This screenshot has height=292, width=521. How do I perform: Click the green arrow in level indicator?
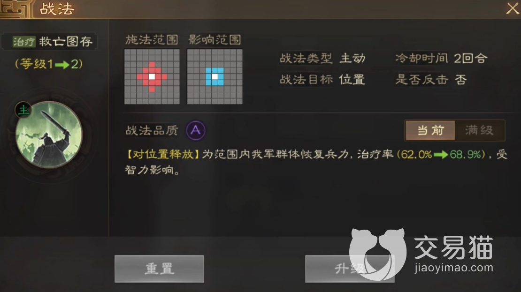pyautogui.click(x=62, y=65)
